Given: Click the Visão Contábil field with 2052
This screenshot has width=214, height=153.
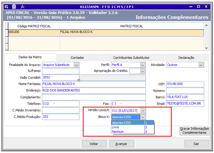Looking at the screenshot, I should pyautogui.click(x=61, y=78).
